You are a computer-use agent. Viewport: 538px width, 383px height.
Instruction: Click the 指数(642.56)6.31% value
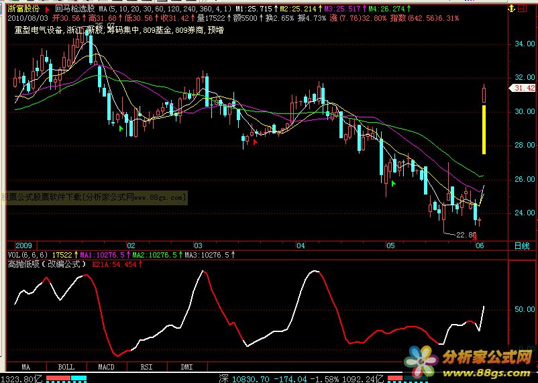point(425,18)
